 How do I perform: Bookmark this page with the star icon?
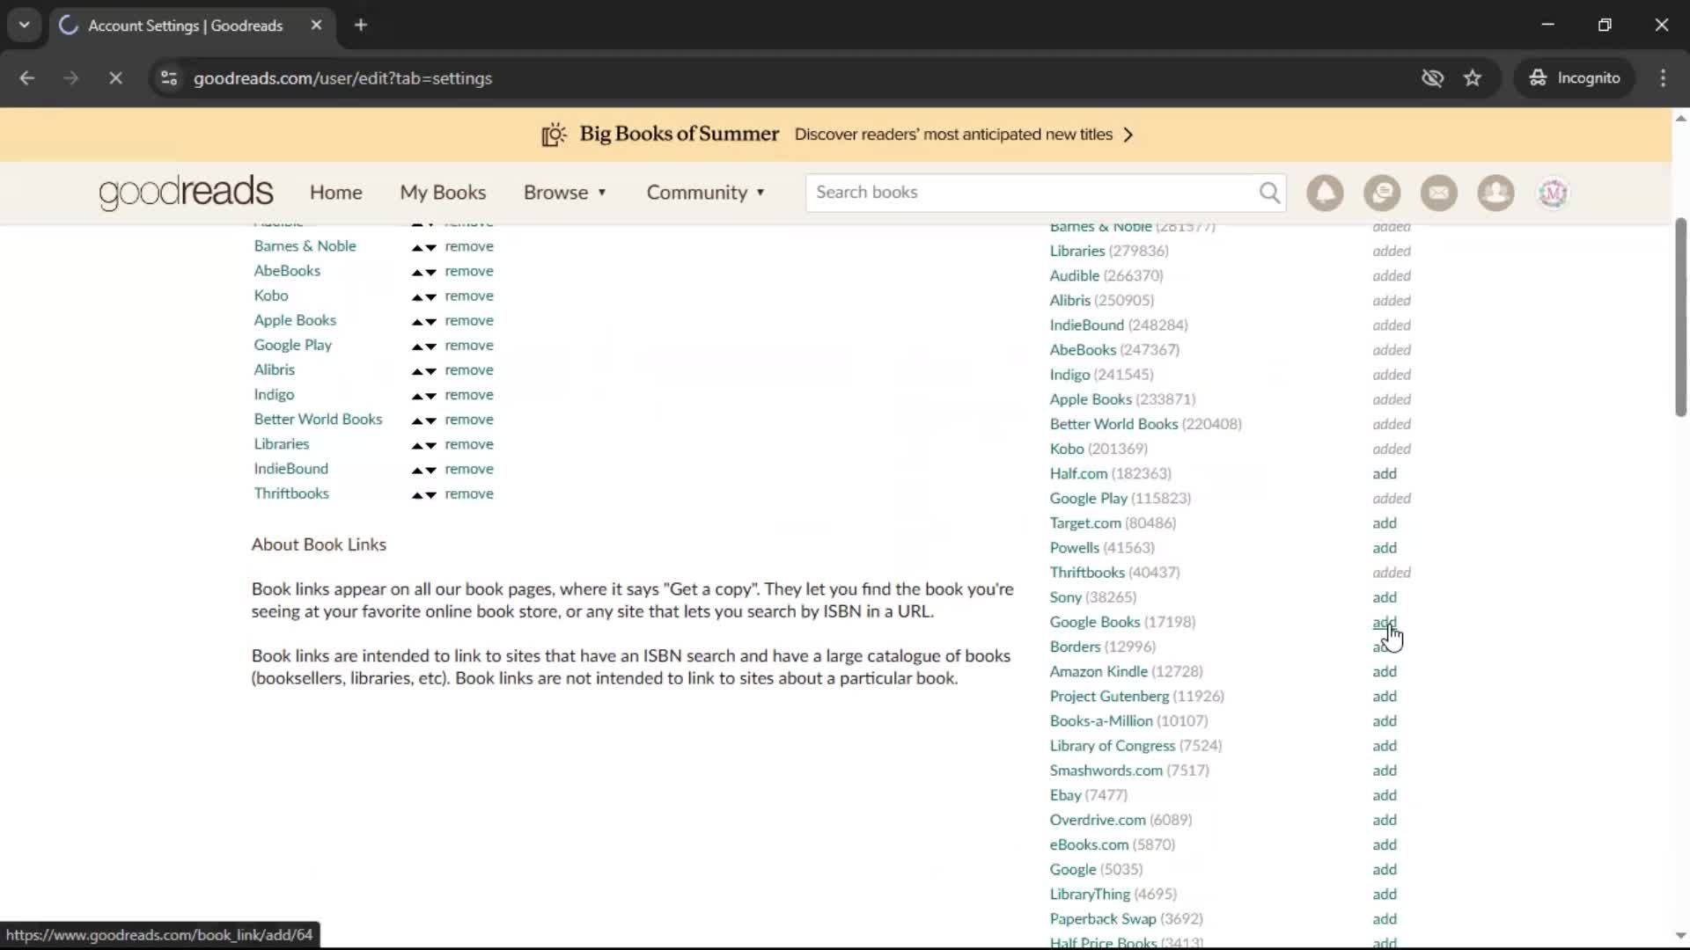coord(1473,78)
